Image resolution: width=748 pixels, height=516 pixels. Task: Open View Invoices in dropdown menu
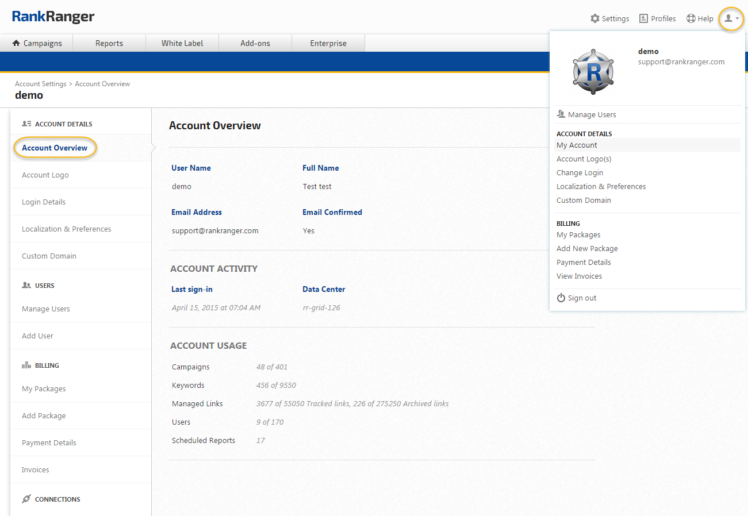[579, 276]
